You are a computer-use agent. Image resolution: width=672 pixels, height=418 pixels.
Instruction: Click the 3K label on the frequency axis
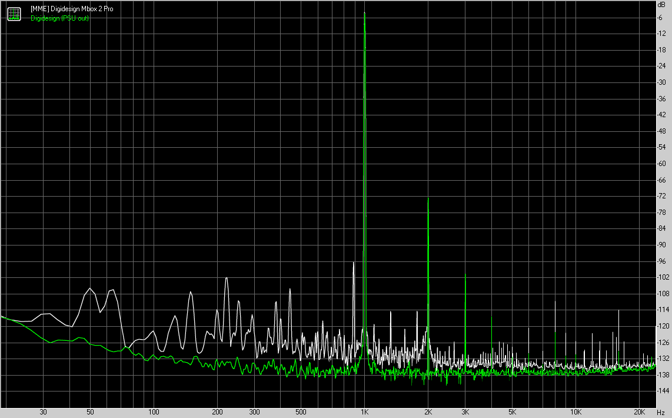(465, 412)
